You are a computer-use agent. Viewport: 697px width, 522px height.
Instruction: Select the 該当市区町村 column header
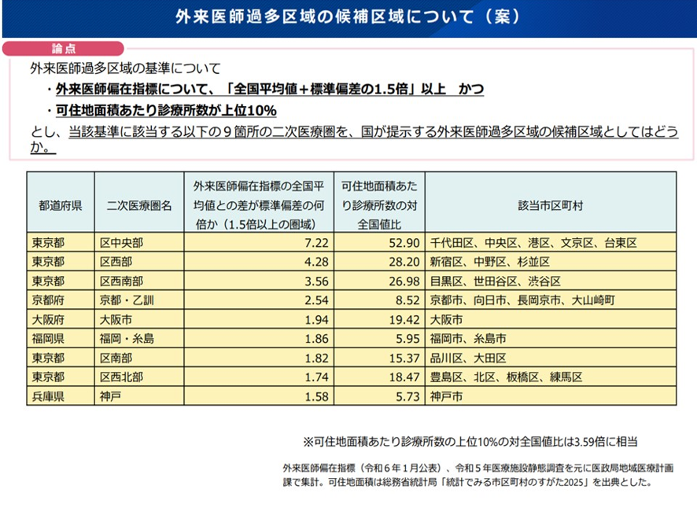point(551,204)
